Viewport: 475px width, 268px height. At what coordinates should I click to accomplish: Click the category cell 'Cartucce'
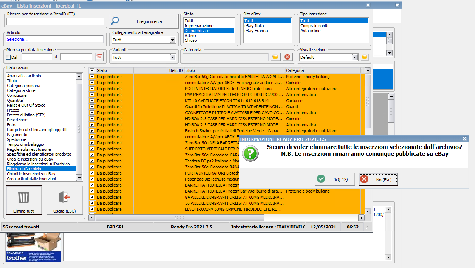click(x=294, y=101)
